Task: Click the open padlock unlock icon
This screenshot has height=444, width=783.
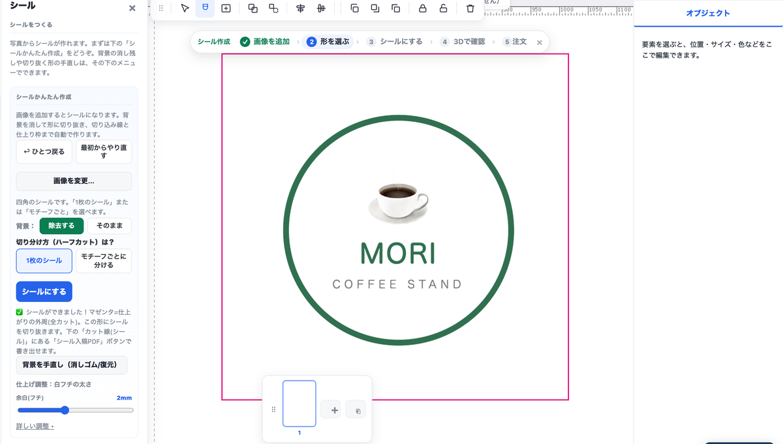Action: pos(443,8)
